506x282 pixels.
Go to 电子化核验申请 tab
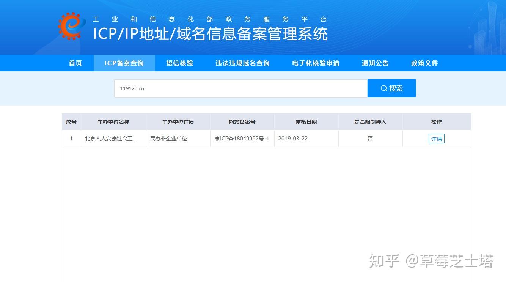click(316, 63)
